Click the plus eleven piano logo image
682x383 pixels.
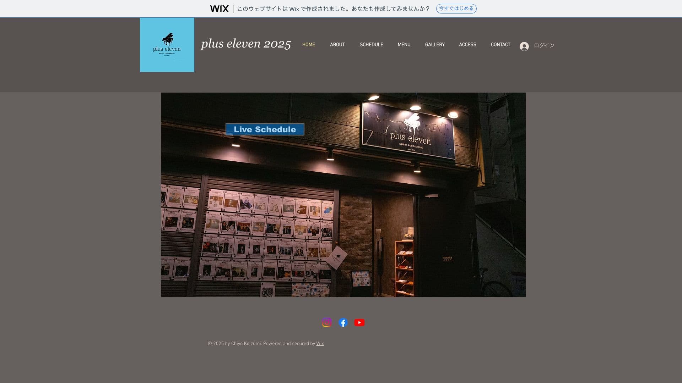[167, 45]
